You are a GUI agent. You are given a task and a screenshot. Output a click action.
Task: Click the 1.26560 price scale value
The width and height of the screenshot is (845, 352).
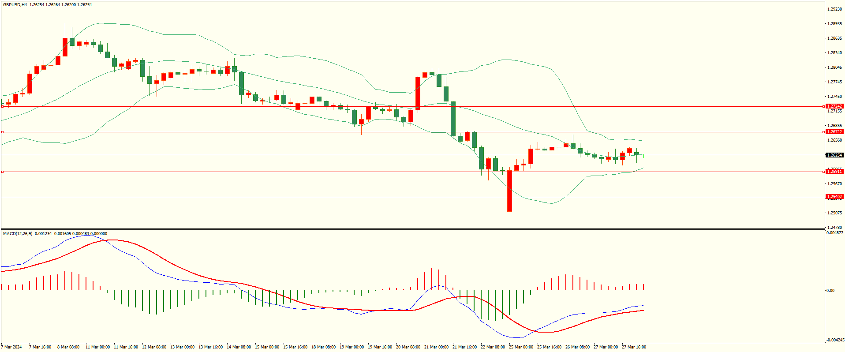835,140
